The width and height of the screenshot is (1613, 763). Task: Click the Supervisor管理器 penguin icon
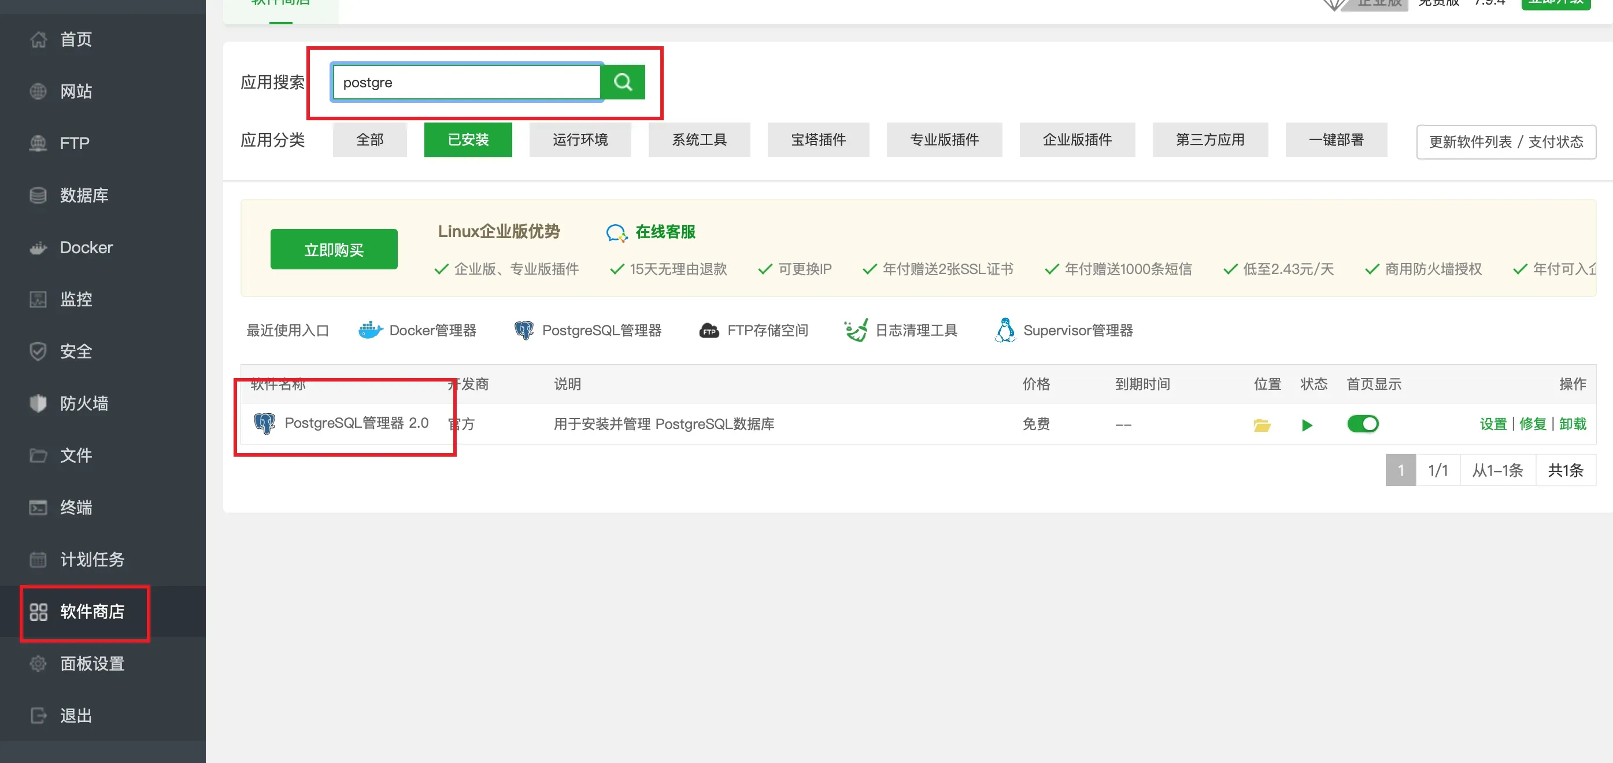tap(1005, 330)
